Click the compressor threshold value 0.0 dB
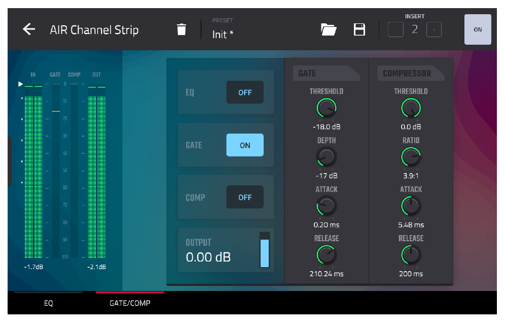The image size is (505, 323). pyautogui.click(x=411, y=127)
